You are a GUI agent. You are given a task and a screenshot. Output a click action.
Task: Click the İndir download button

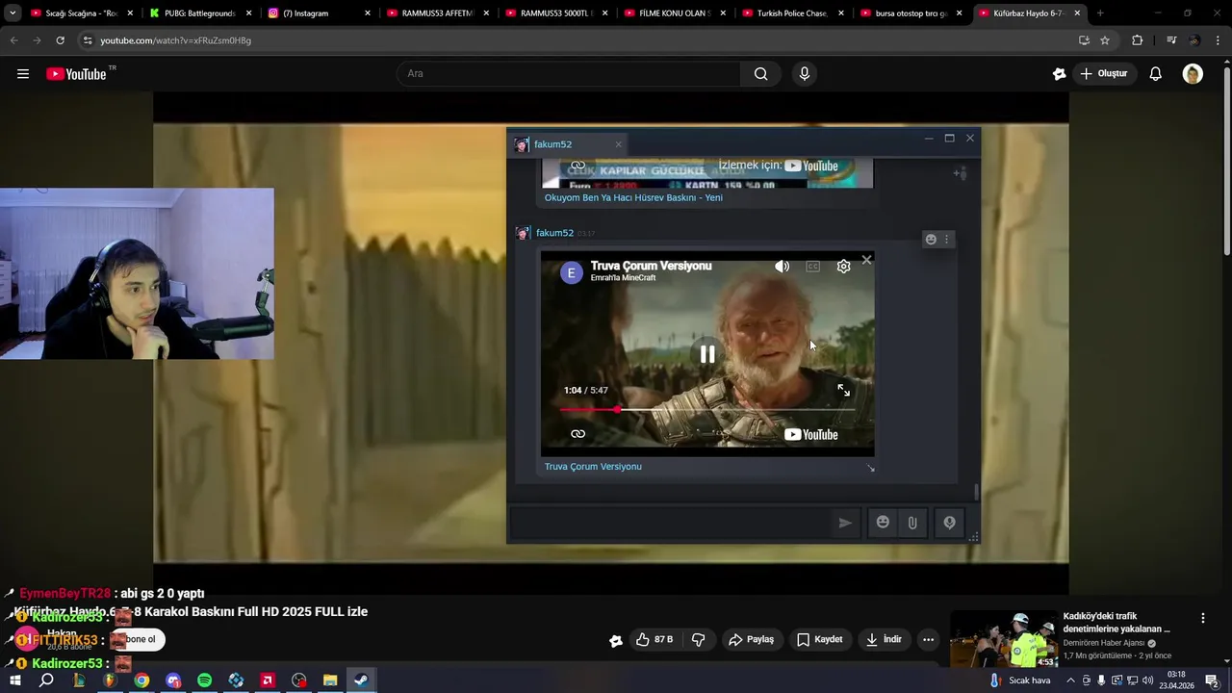click(884, 639)
